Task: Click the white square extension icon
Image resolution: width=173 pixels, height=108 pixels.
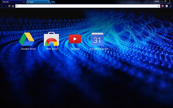Action: tap(167, 6)
